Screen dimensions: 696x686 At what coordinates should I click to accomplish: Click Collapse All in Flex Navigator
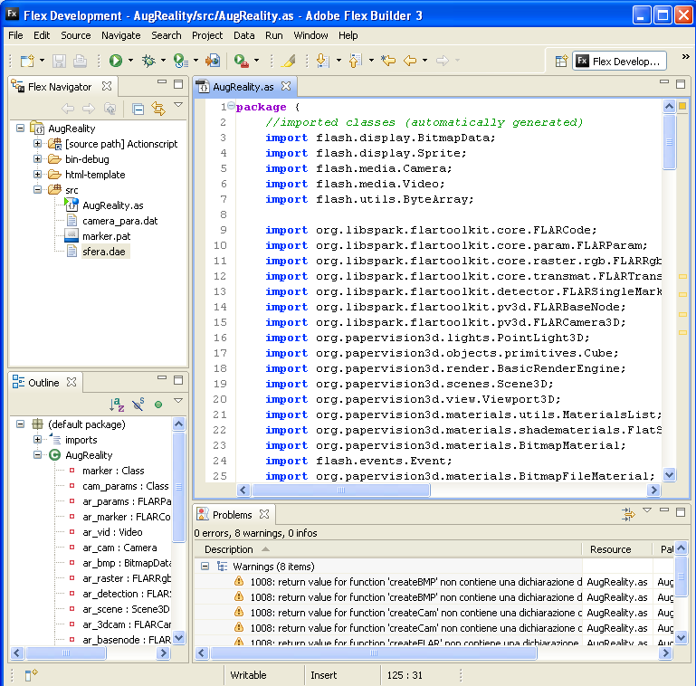(x=138, y=109)
